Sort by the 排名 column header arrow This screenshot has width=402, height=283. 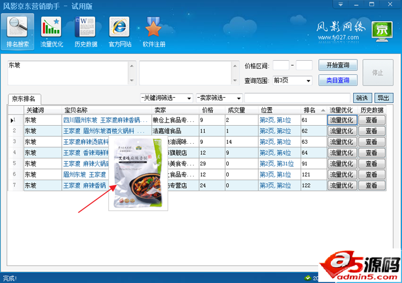point(323,110)
